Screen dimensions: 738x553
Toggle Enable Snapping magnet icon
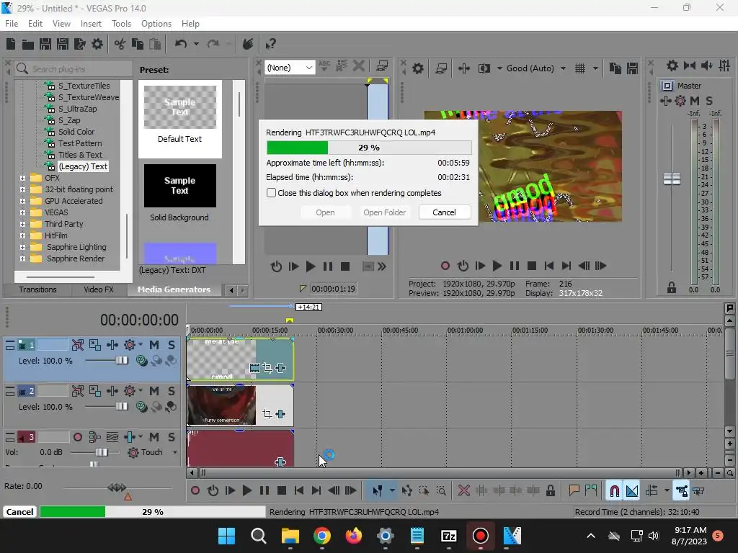[x=614, y=491]
